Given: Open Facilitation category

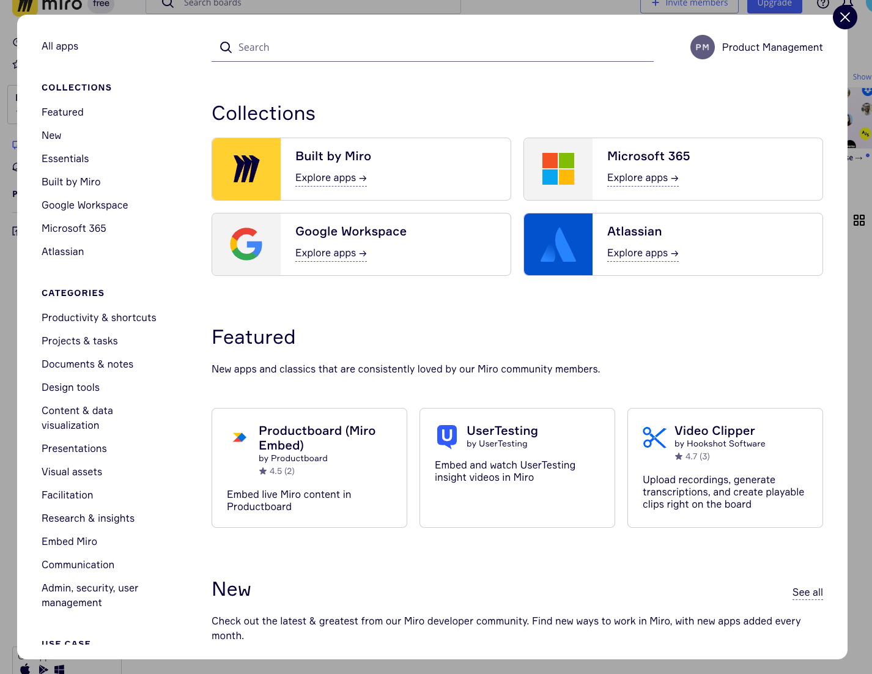Looking at the screenshot, I should [x=67, y=495].
